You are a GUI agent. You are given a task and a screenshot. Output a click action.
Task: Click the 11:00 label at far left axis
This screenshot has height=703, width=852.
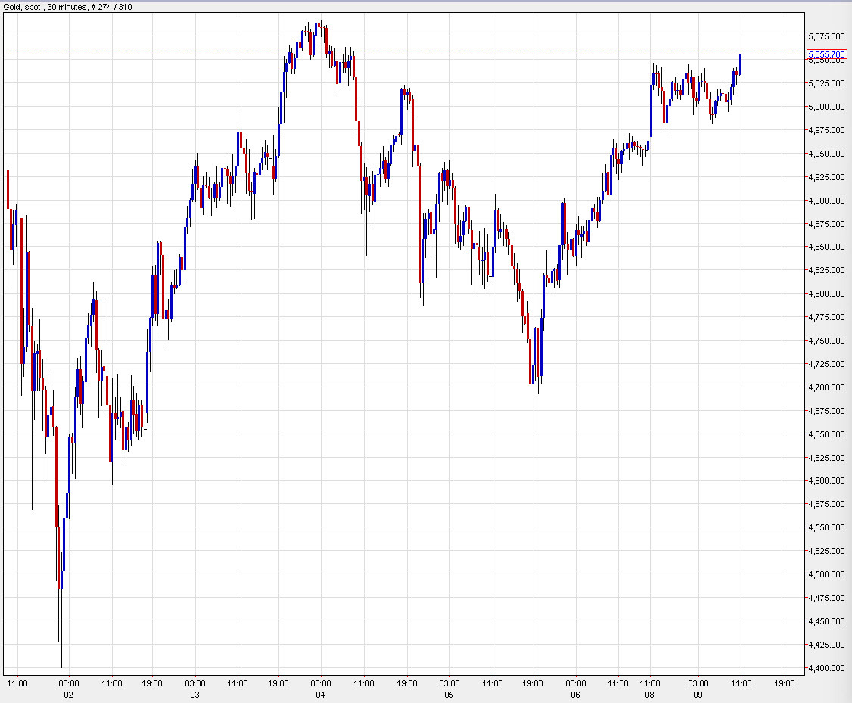17,683
